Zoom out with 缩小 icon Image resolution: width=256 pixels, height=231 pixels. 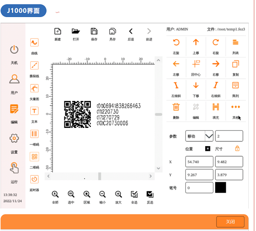[x=102, y=194]
